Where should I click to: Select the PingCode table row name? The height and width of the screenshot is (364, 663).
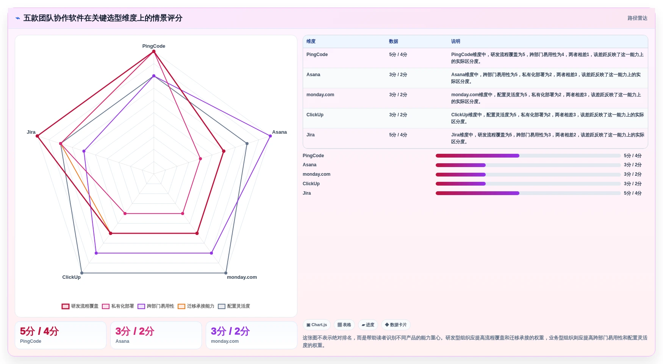pos(317,55)
